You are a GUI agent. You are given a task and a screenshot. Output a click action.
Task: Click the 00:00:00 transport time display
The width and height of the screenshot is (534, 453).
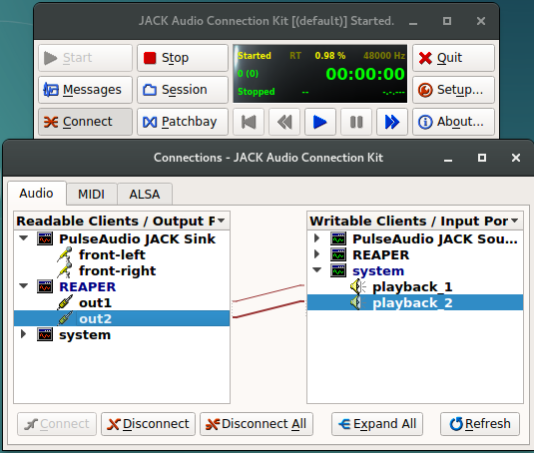tap(365, 74)
